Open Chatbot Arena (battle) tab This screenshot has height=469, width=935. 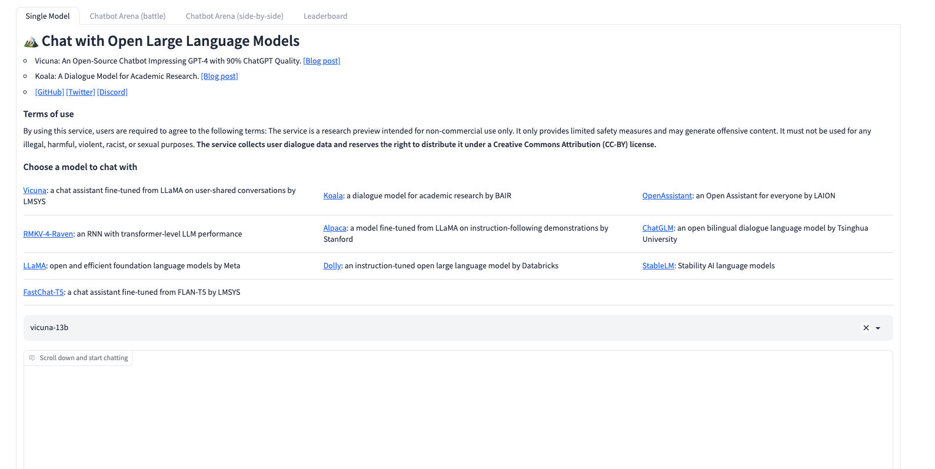tap(128, 16)
